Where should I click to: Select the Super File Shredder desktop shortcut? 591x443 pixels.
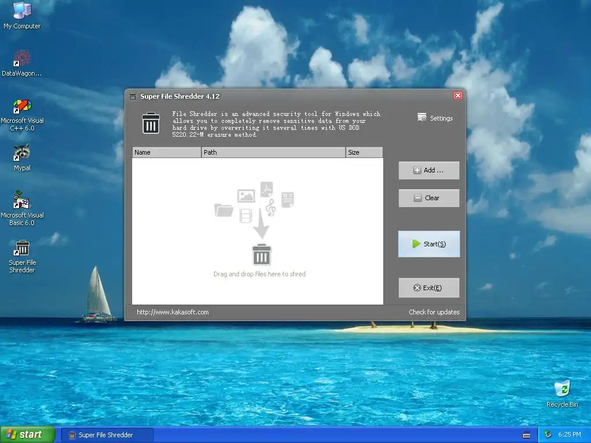tap(22, 256)
